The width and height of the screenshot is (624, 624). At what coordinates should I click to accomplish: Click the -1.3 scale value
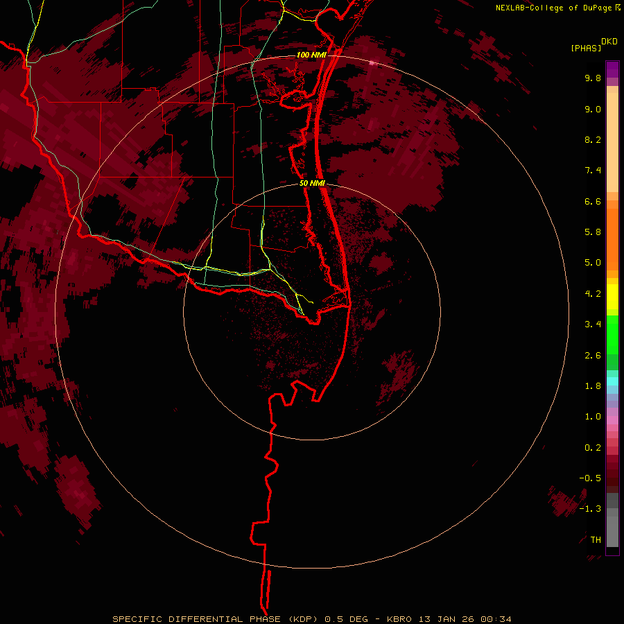pos(590,509)
